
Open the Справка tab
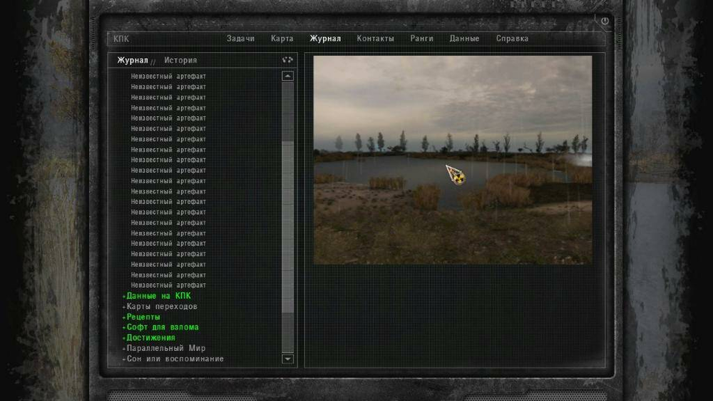pos(512,39)
